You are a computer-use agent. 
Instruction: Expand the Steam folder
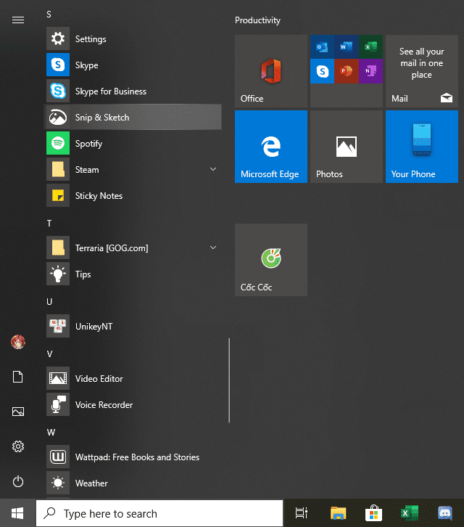pyautogui.click(x=213, y=170)
